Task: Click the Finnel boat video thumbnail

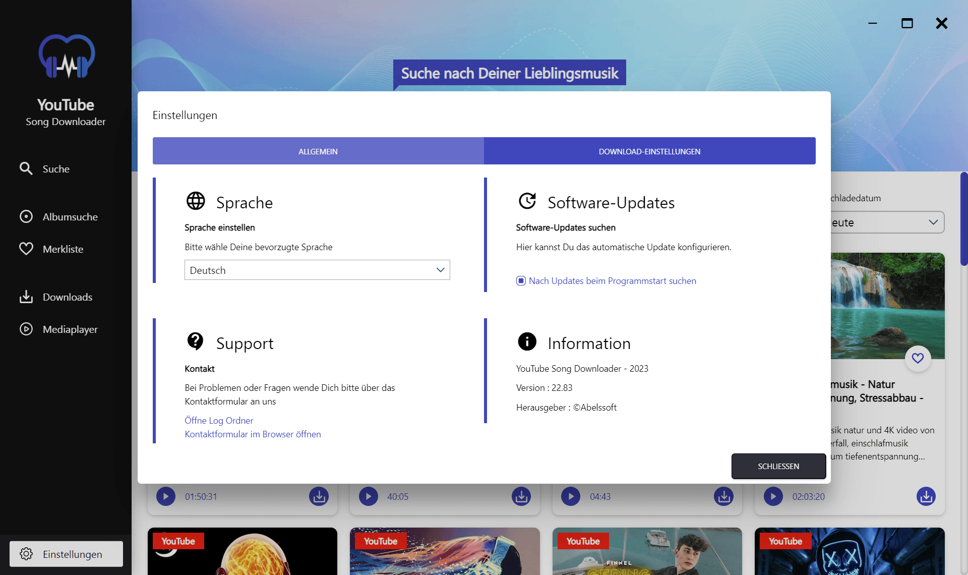Action: (647, 551)
